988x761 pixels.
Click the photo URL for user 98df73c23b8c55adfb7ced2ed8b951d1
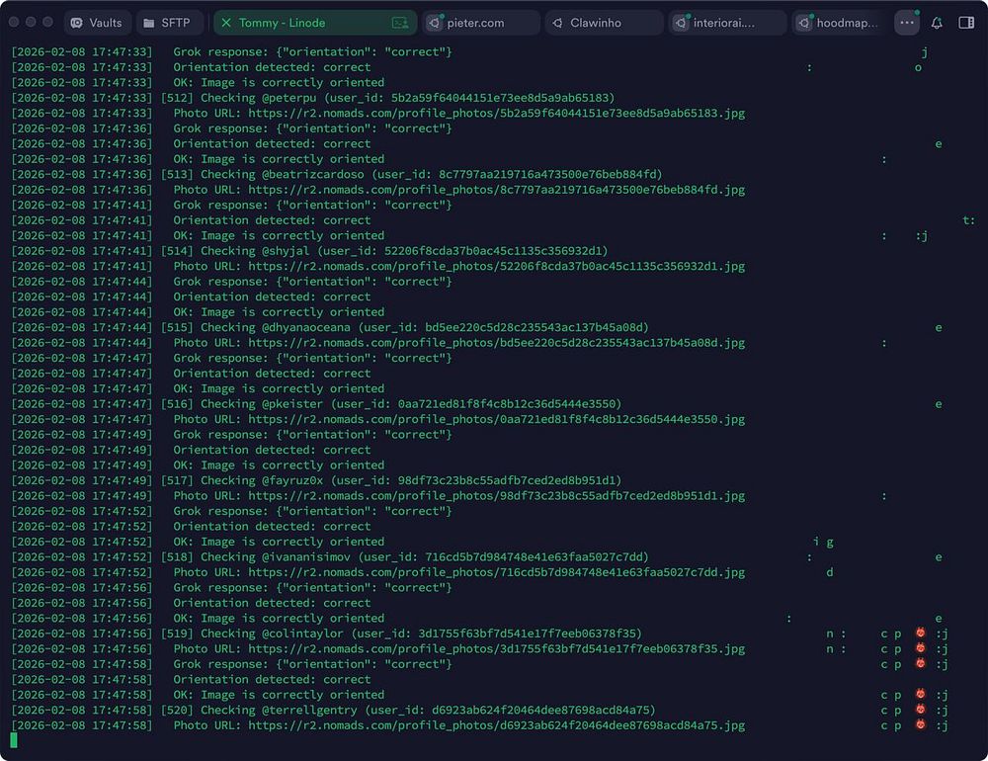[x=497, y=495]
